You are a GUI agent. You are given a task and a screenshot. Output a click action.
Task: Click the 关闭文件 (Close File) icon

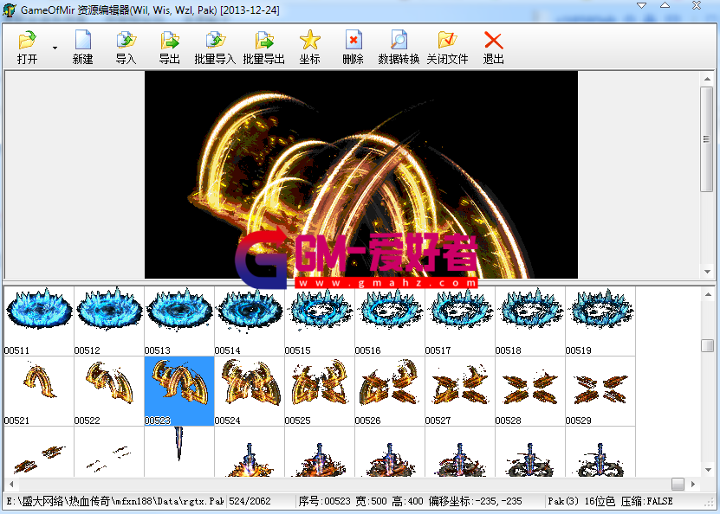(447, 41)
